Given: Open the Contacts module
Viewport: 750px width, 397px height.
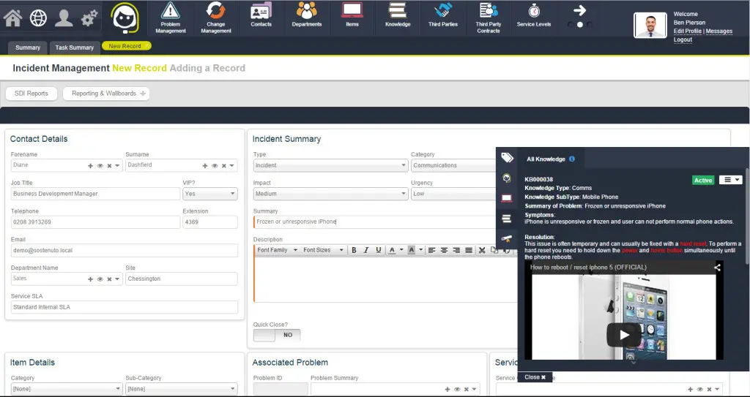Looking at the screenshot, I should (261, 15).
